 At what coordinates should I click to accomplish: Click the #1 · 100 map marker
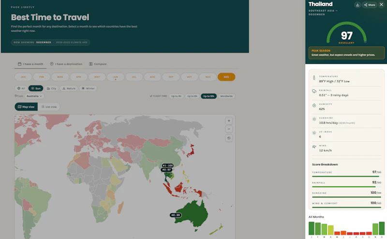[167, 166]
